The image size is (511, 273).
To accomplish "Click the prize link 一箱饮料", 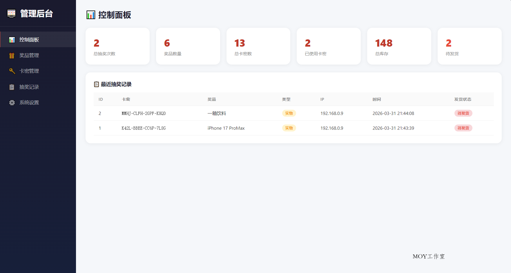I will click(x=217, y=113).
